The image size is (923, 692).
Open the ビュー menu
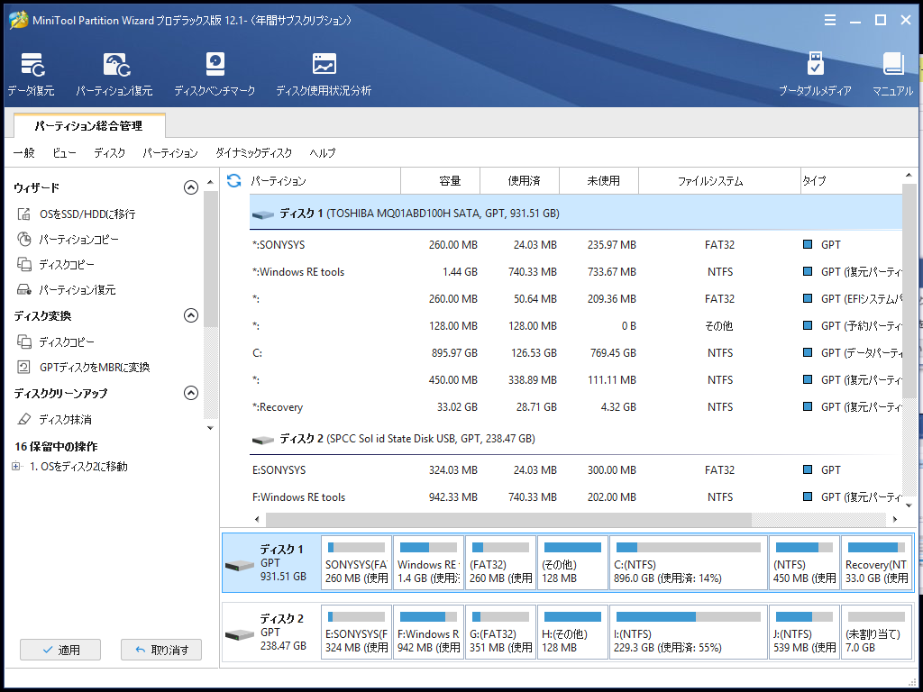(x=64, y=153)
